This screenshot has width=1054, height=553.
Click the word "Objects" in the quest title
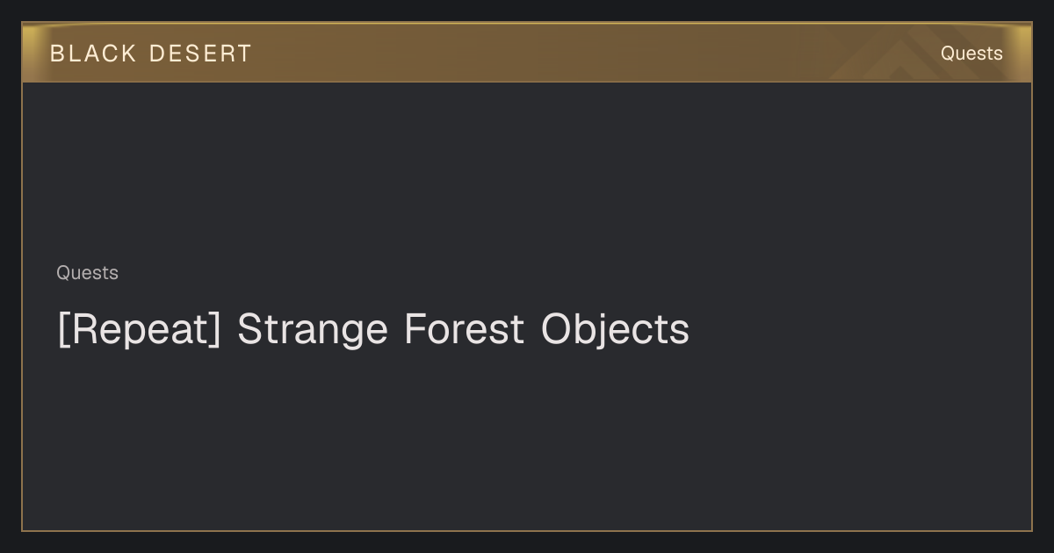(615, 329)
